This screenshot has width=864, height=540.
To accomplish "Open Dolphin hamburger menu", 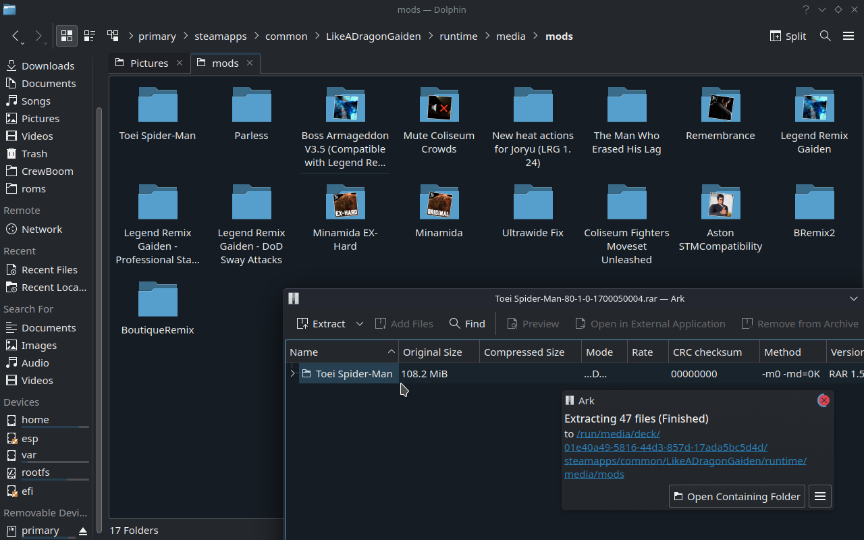I will tap(848, 36).
